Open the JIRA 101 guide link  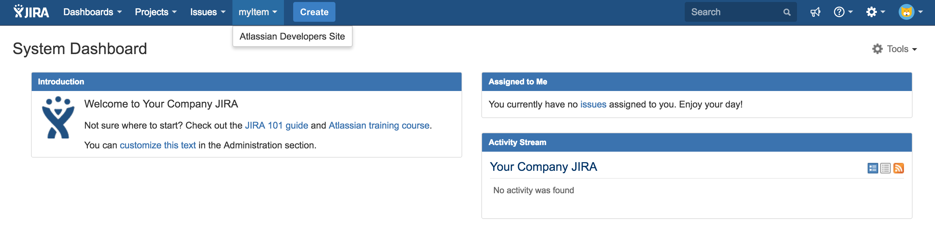coord(276,125)
